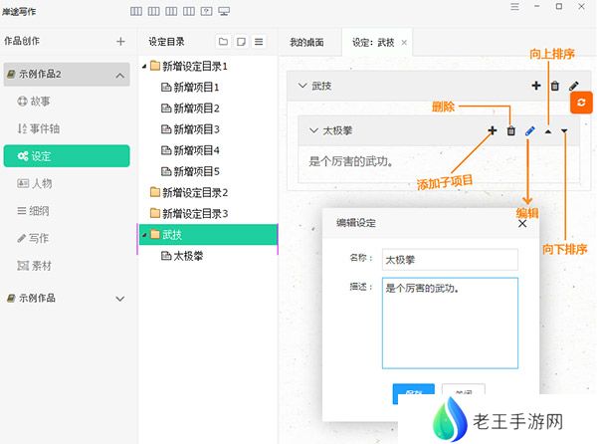The height and width of the screenshot is (444, 597).
Task: Add sub-item with plus icon on 太极拳 row
Action: 493,131
